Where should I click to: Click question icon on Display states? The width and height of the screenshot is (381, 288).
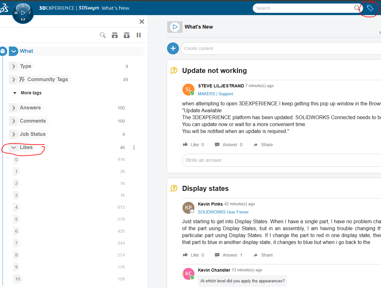coord(174,188)
